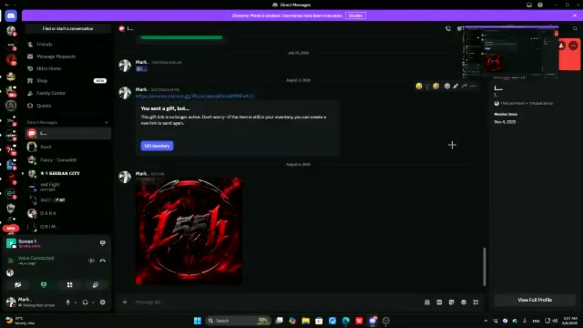Click the plus attachment icon in message bar

pyautogui.click(x=124, y=302)
